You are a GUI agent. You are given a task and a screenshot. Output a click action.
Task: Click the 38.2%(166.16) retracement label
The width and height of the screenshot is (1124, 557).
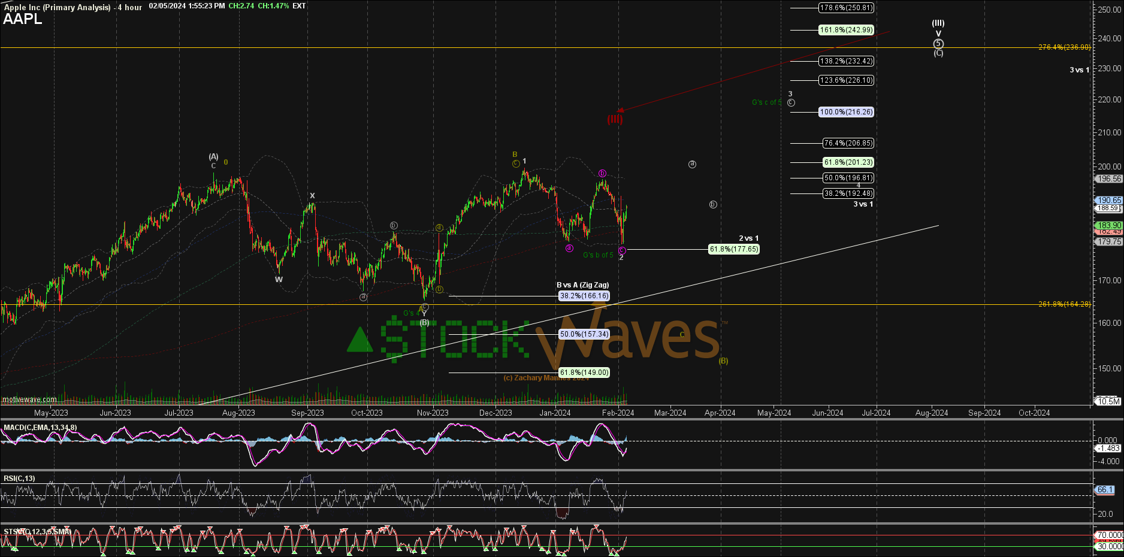[584, 296]
